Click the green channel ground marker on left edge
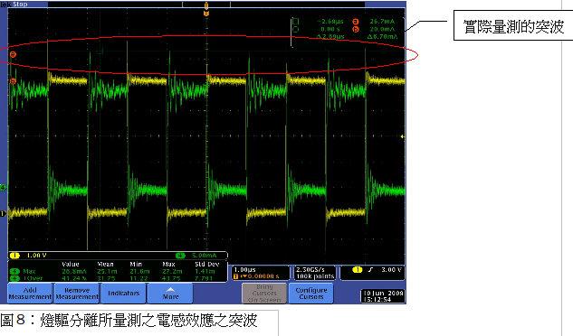The image size is (573, 336). 3,188
